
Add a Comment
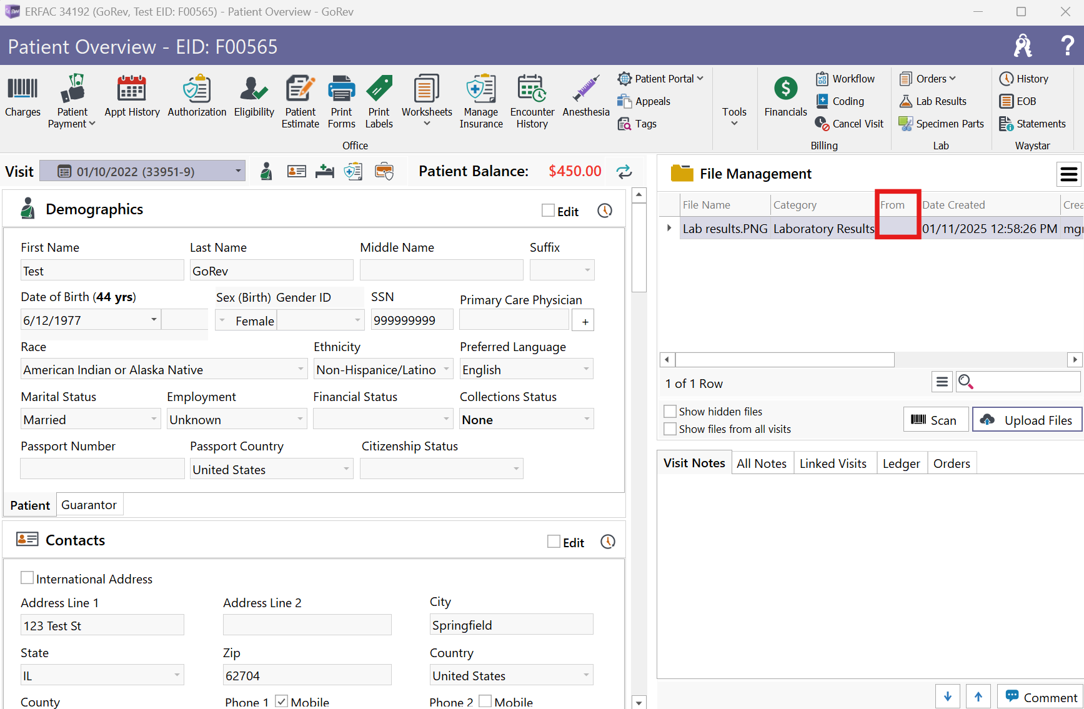[x=1042, y=697]
